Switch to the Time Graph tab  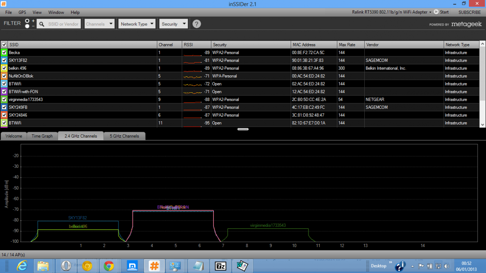(x=42, y=136)
